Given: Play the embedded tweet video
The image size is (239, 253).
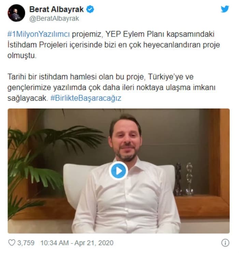Looking at the screenshot, I should pos(118,171).
